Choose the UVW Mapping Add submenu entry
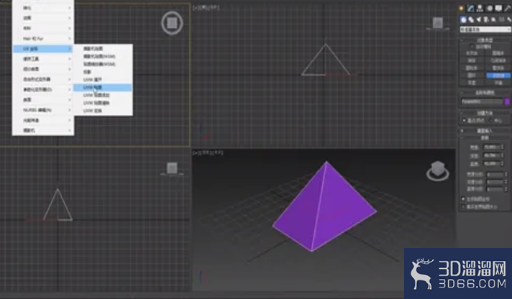This screenshot has height=299, width=512. point(103,96)
